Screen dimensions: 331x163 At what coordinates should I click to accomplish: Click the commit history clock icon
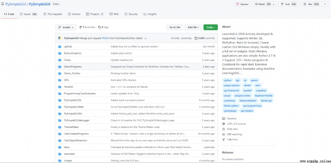(x=196, y=38)
